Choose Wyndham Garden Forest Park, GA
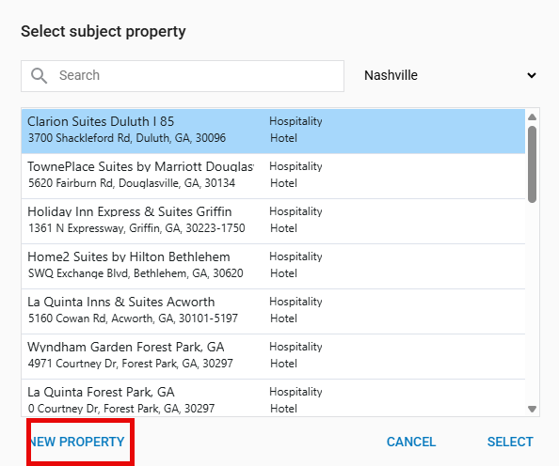The image size is (559, 466). click(273, 356)
